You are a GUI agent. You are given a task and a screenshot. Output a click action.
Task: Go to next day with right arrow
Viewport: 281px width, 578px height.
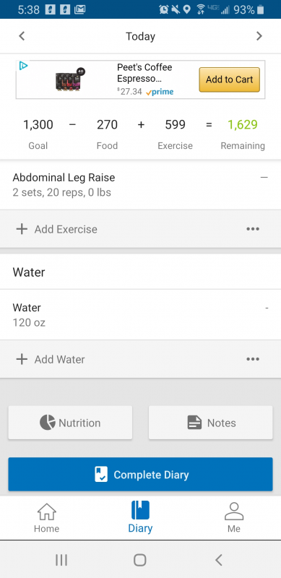[259, 36]
